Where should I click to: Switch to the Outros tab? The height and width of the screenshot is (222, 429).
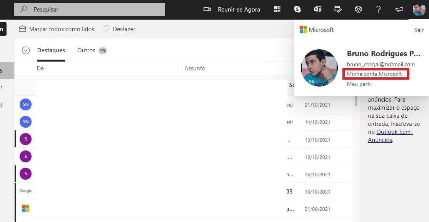coord(86,50)
